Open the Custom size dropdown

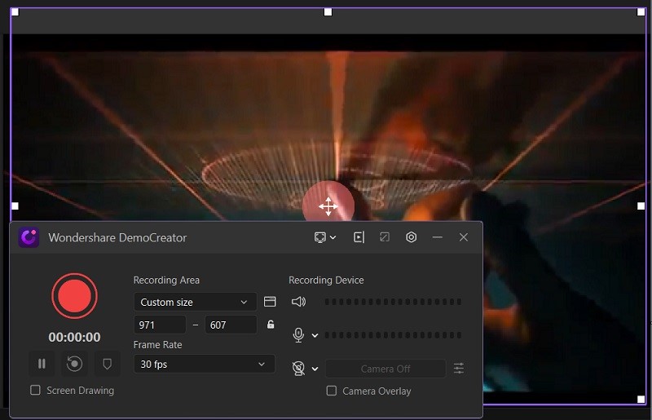pyautogui.click(x=195, y=302)
